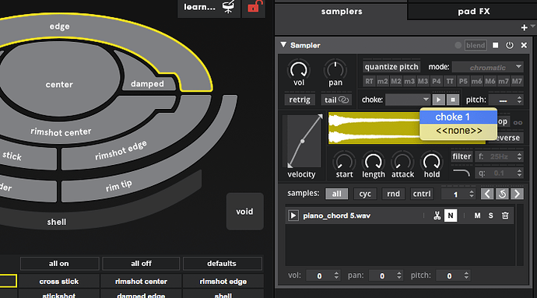The image size is (537, 298).
Task: Open the choke group dropdown
Action: tap(408, 100)
